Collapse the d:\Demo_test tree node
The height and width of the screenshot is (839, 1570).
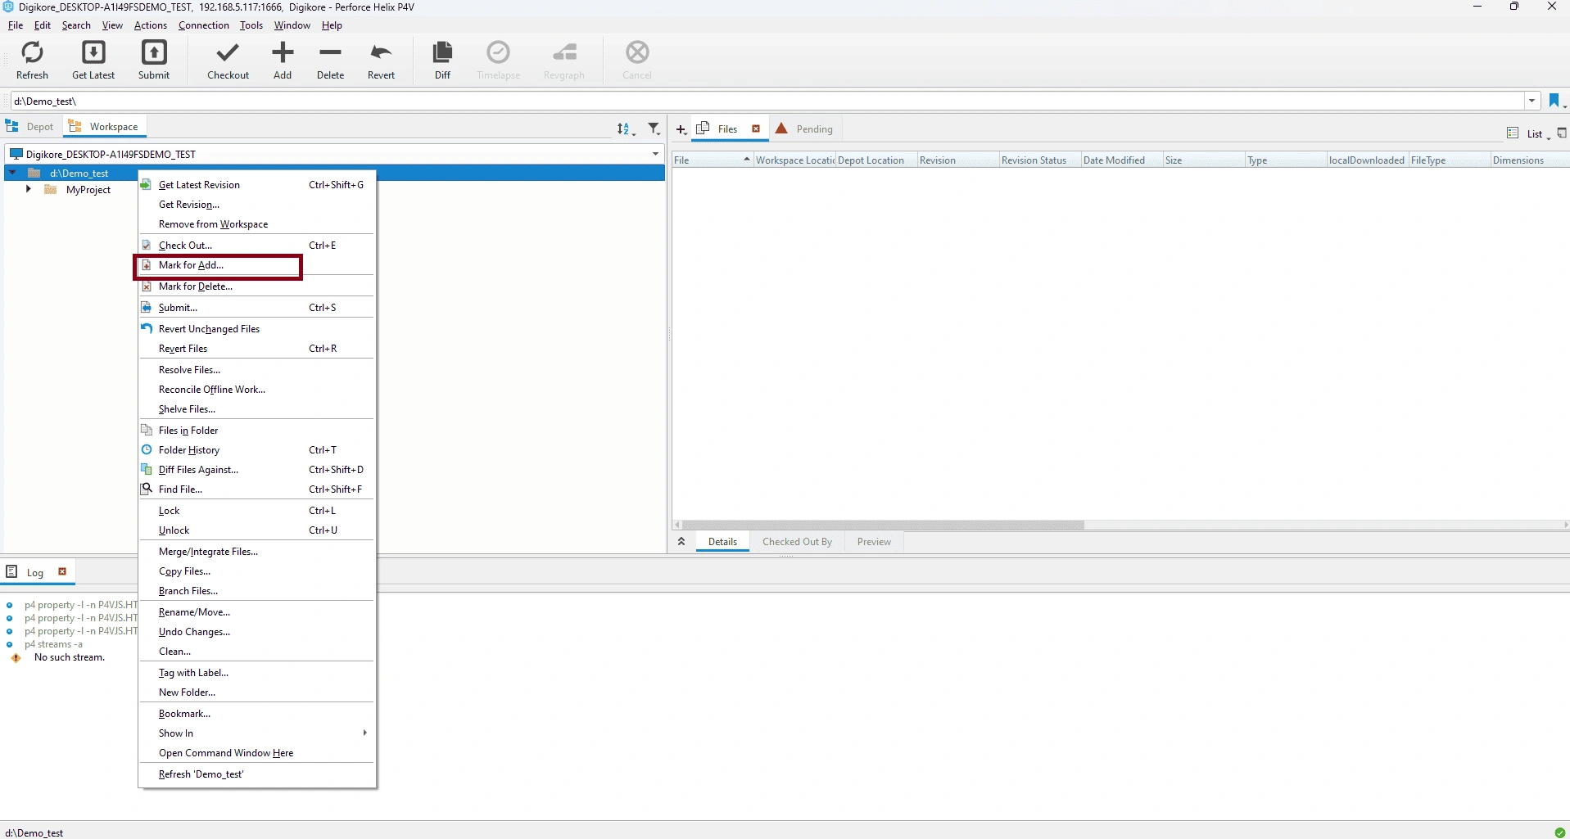[13, 173]
